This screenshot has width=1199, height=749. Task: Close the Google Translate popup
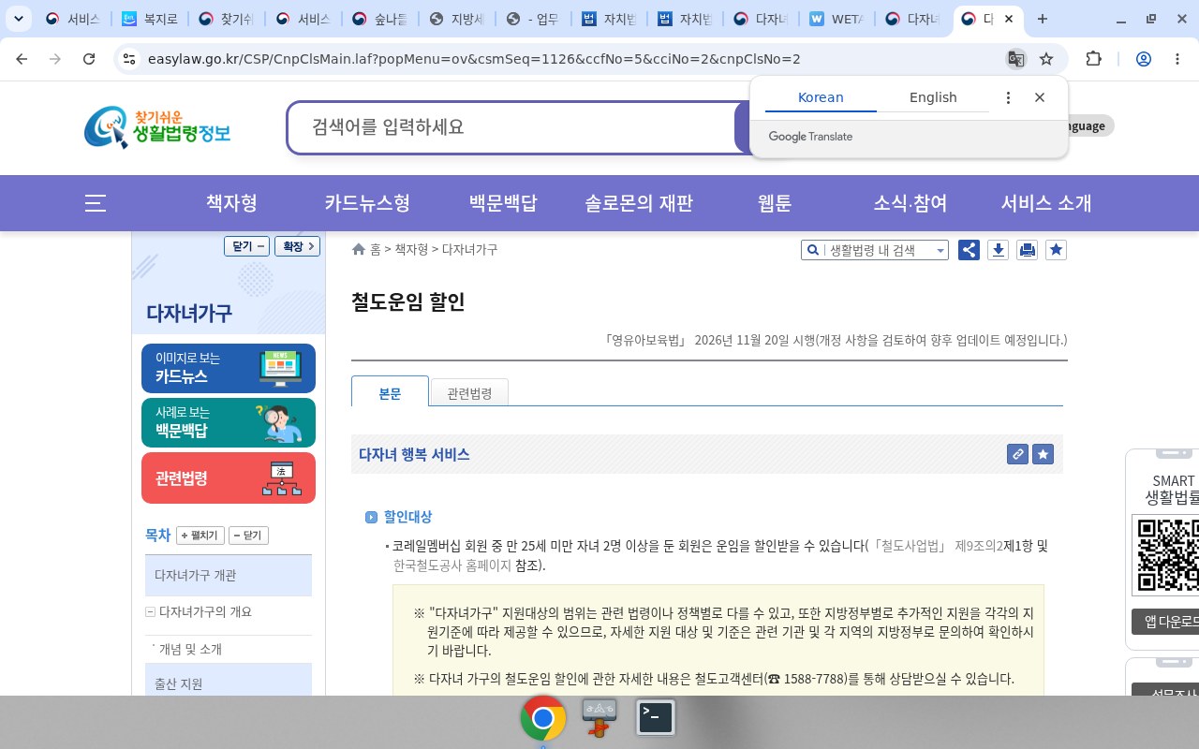tap(1040, 97)
